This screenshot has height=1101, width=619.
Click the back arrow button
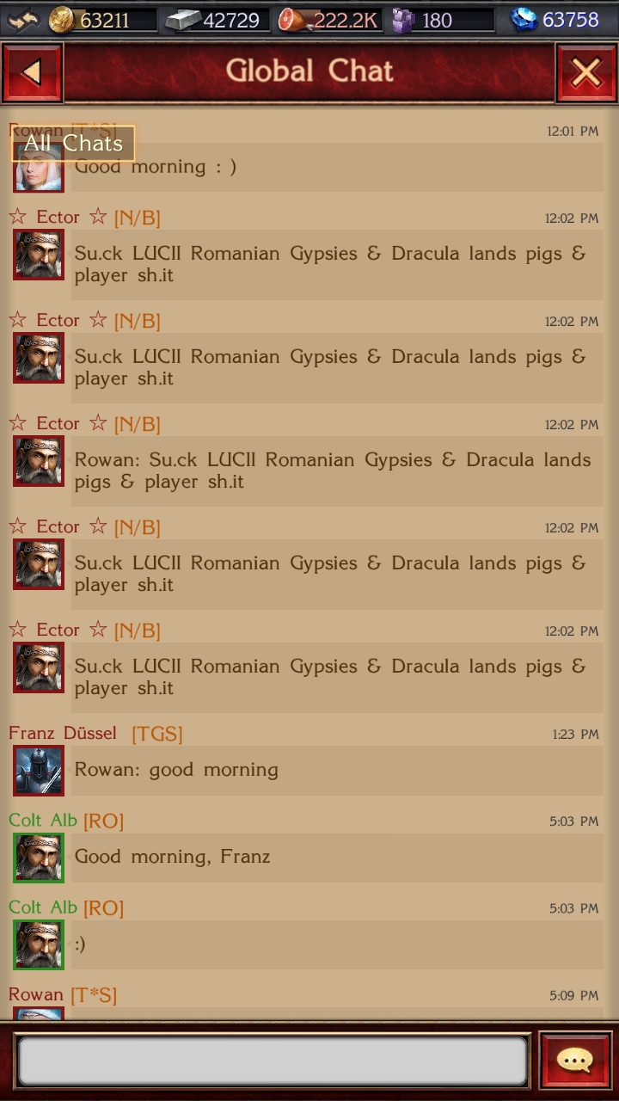[32, 73]
